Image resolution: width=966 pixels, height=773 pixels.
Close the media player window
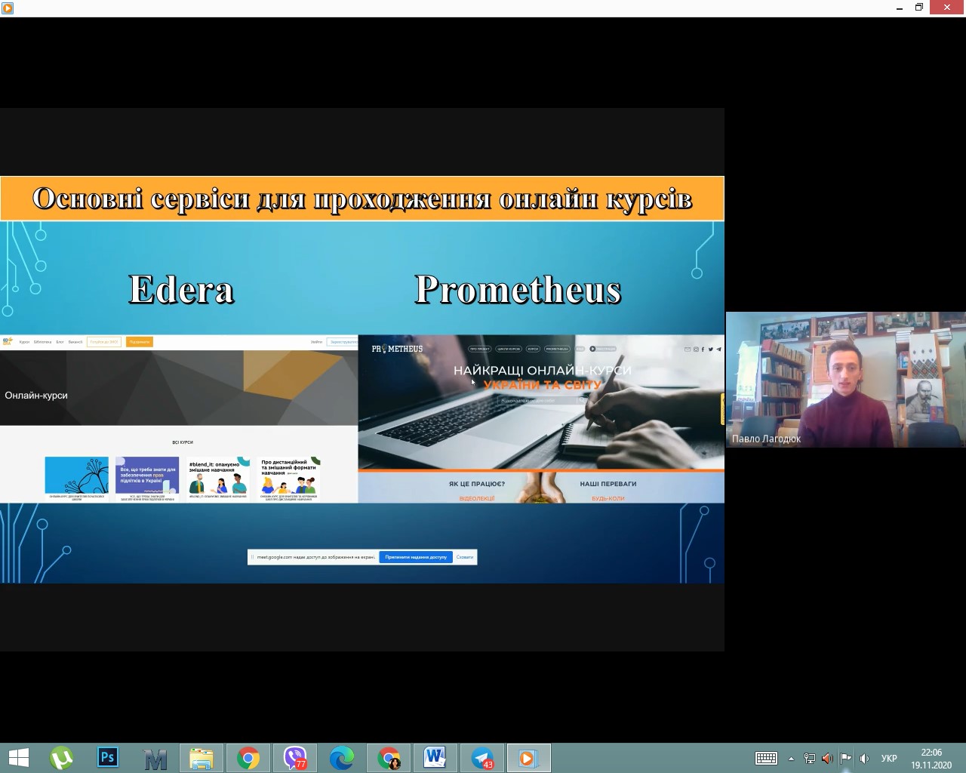click(x=947, y=8)
